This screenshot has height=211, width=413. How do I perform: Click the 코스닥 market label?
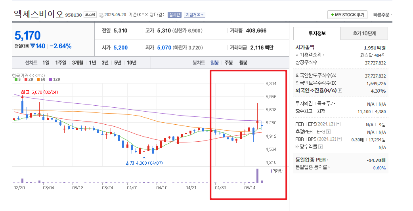tap(90, 15)
